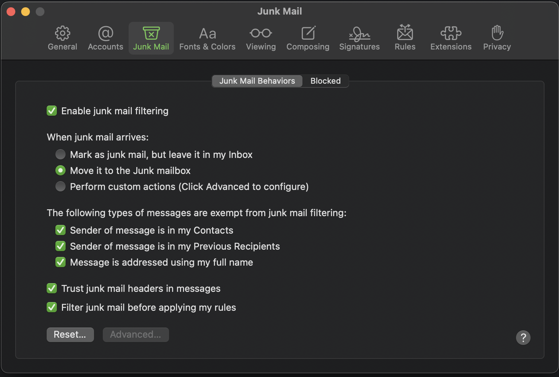Open the Accounts settings pane
Viewport: 559px width, 377px height.
click(x=105, y=38)
